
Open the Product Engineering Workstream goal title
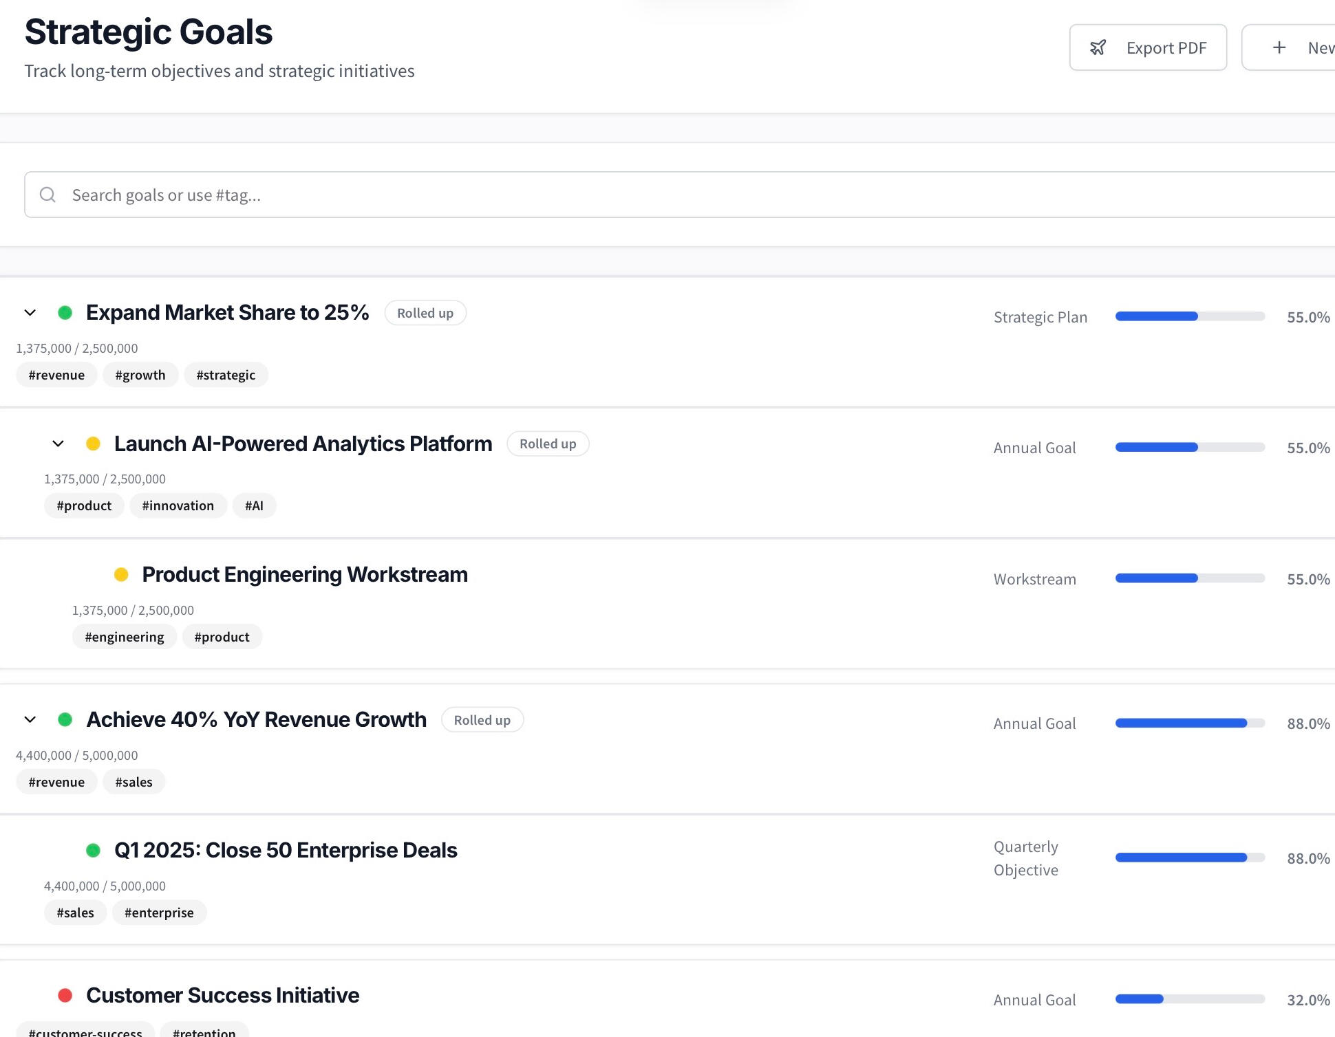[305, 574]
